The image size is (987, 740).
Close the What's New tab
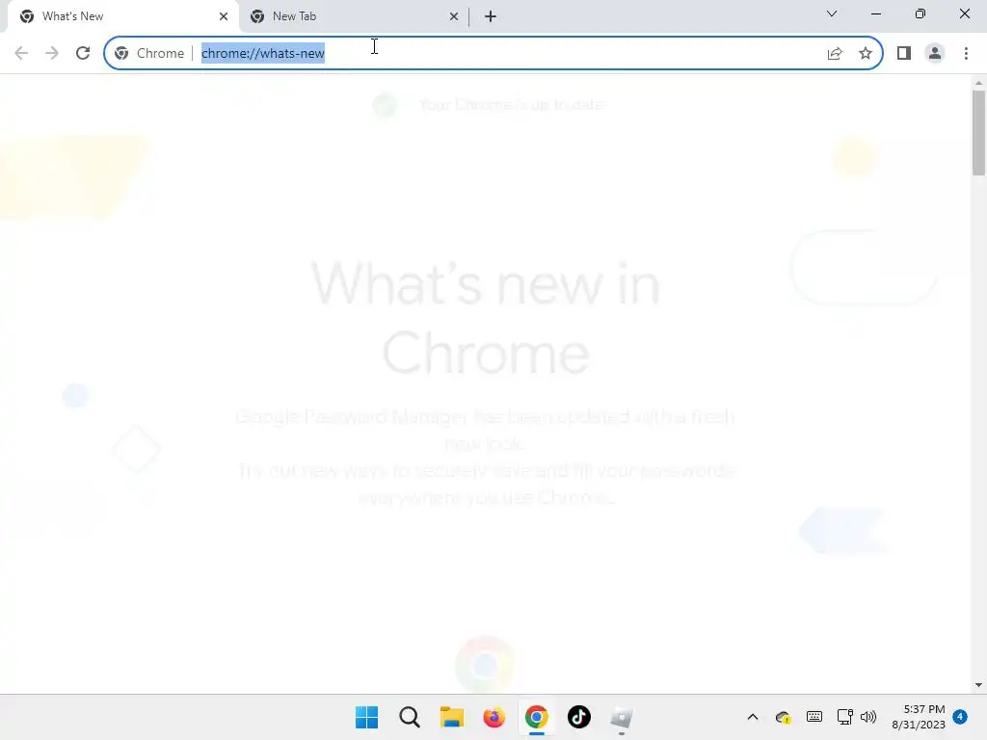click(x=224, y=16)
